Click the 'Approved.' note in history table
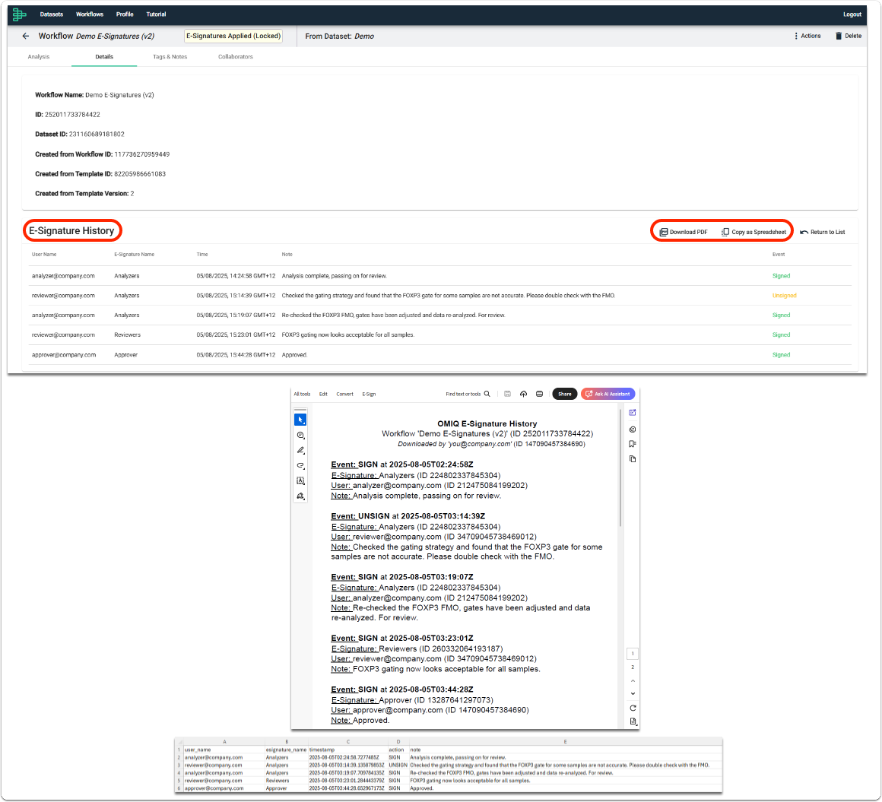The image size is (882, 802). (294, 356)
